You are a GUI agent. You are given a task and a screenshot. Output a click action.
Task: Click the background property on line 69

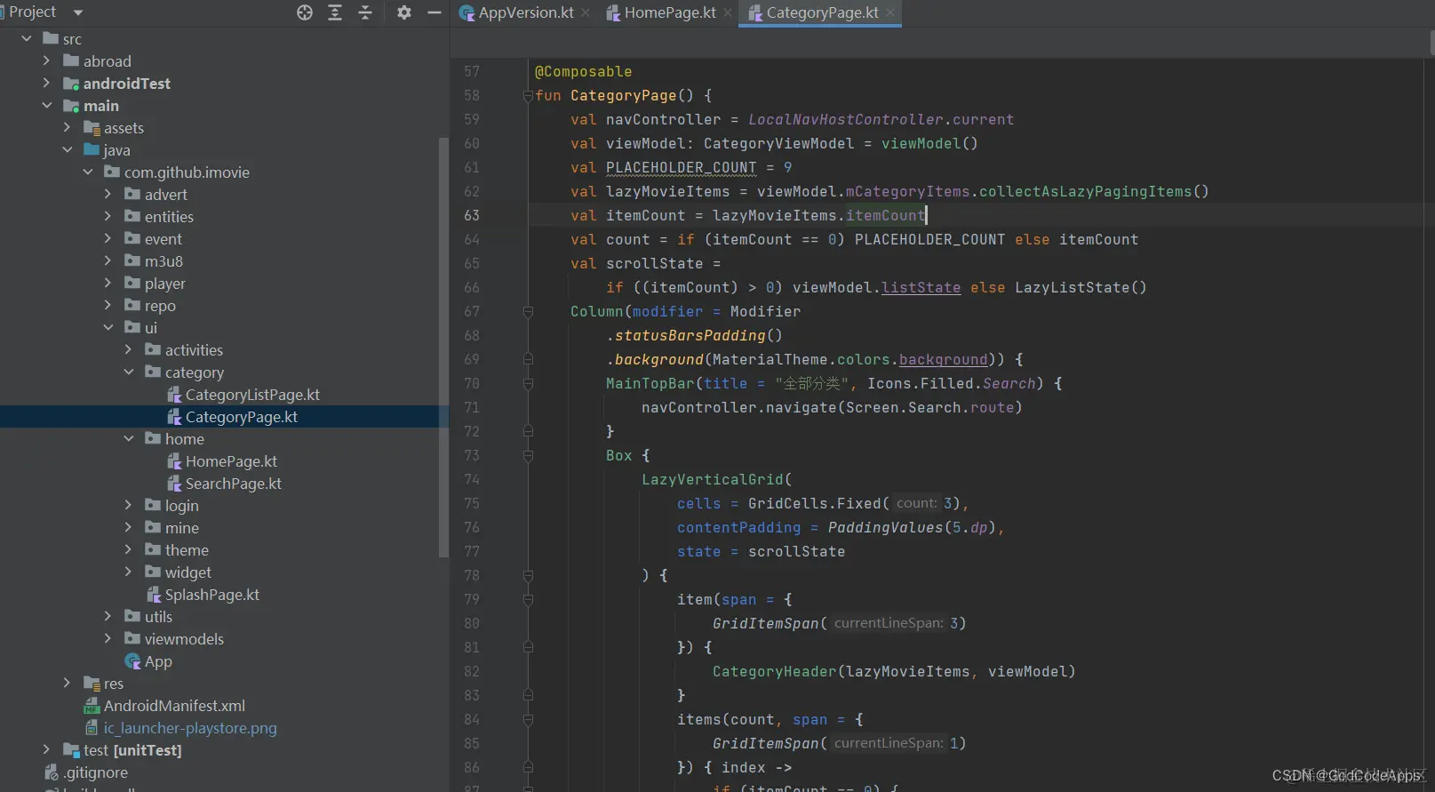[943, 359]
